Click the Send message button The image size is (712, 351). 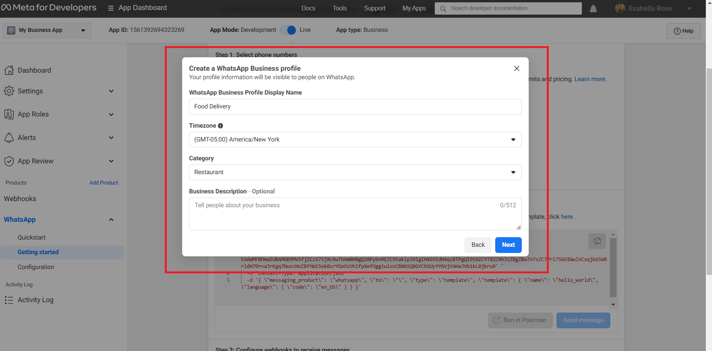(x=583, y=320)
